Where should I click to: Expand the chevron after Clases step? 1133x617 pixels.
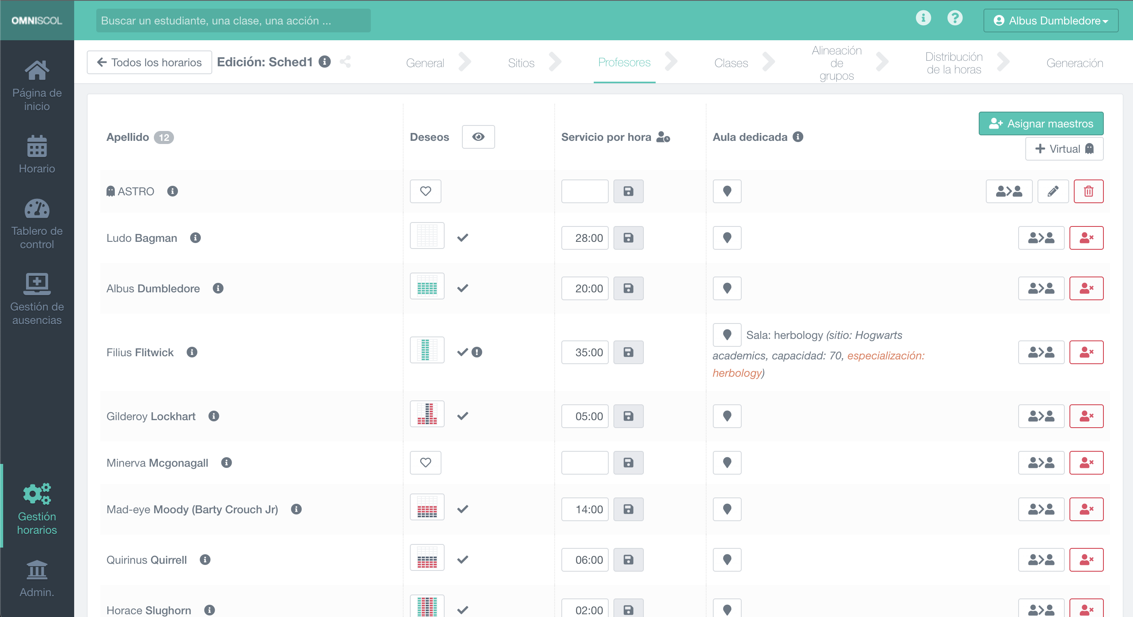[x=768, y=62]
